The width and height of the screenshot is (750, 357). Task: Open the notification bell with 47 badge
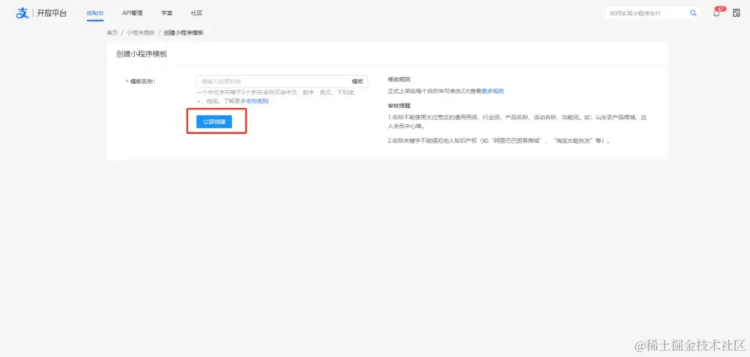717,13
